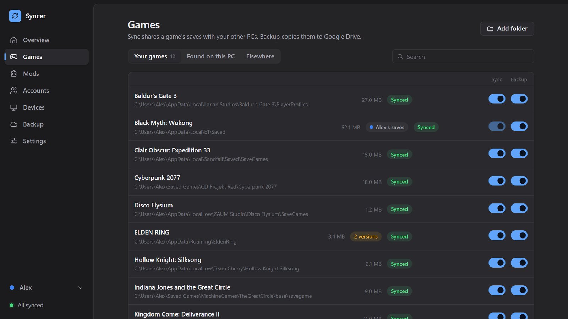
Task: Click the 27.0 MB size value
Action: (372, 100)
